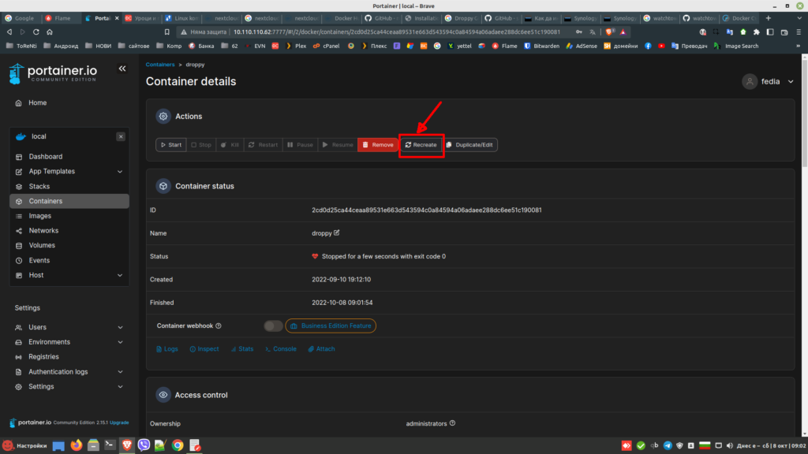Click the Upgrade link at sidebar bottom
This screenshot has height=454, width=808.
[x=119, y=422]
